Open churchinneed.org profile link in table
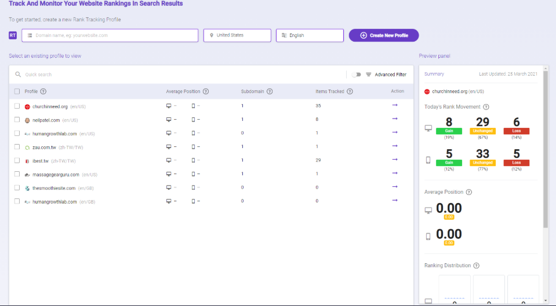The image size is (556, 306). (x=50, y=106)
